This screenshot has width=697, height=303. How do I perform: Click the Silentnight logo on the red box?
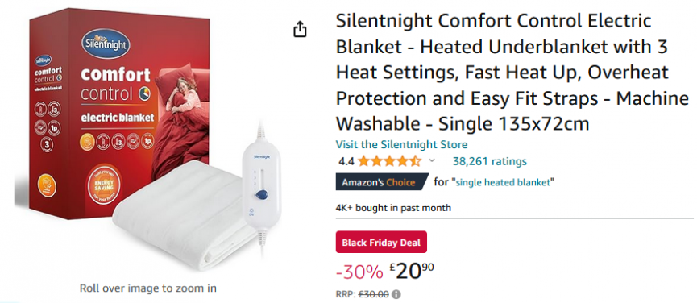(x=105, y=43)
